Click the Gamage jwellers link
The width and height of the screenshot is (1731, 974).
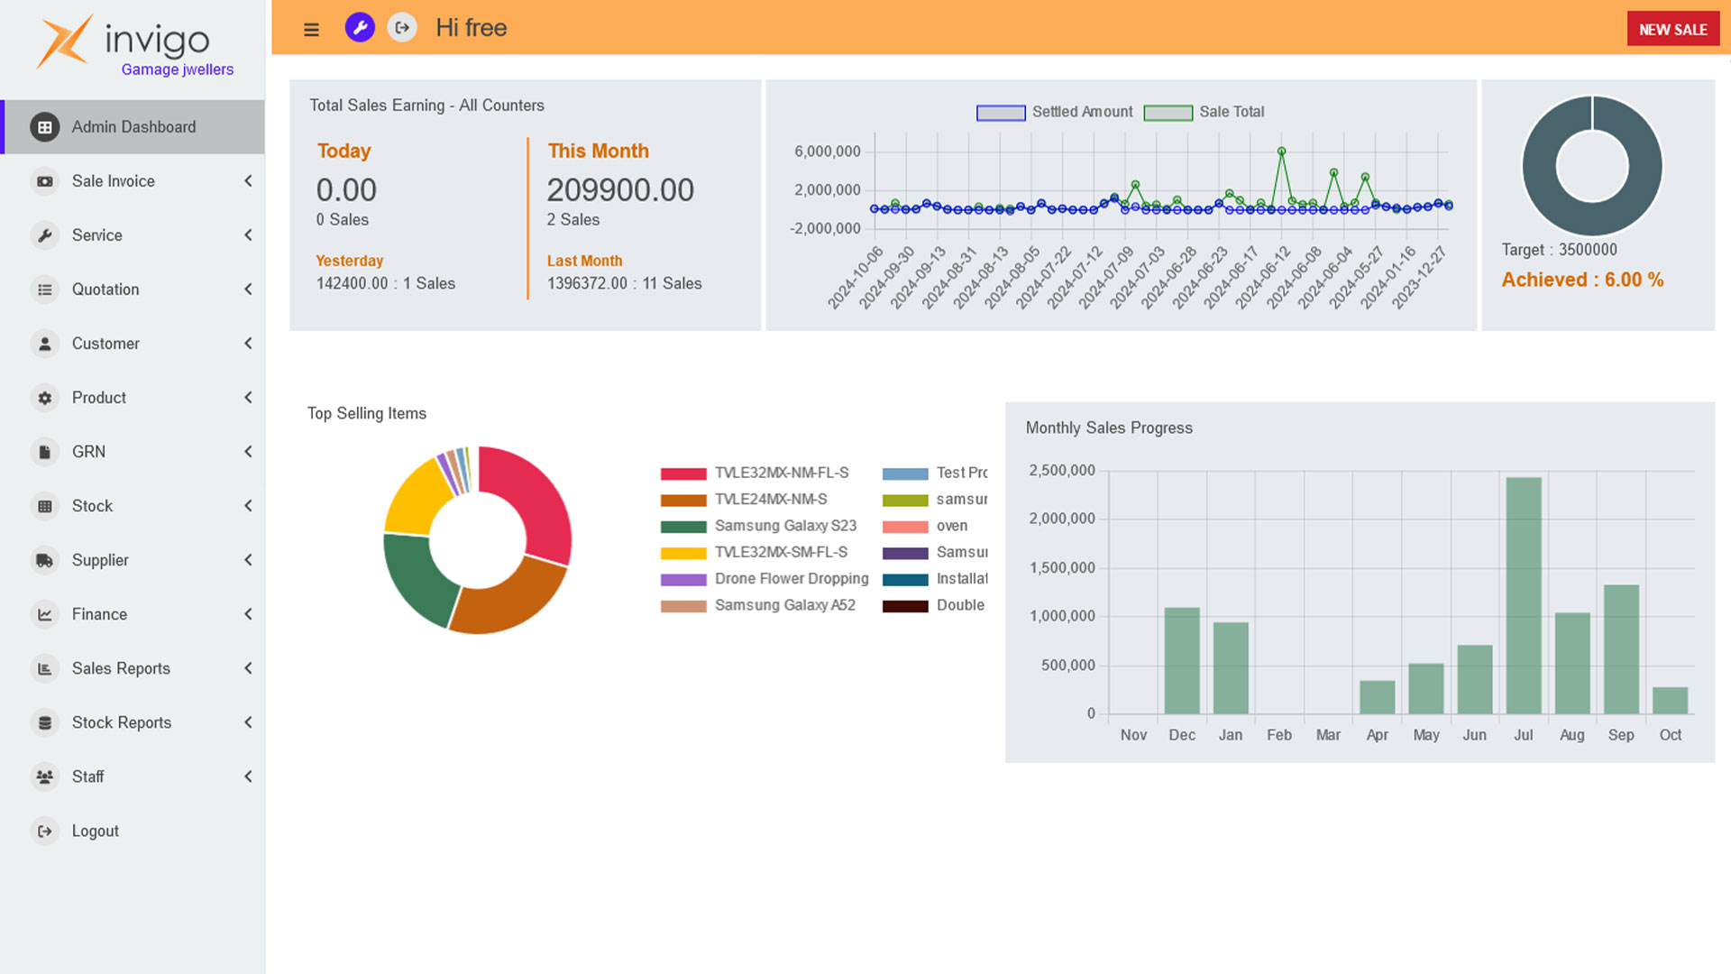pos(178,69)
